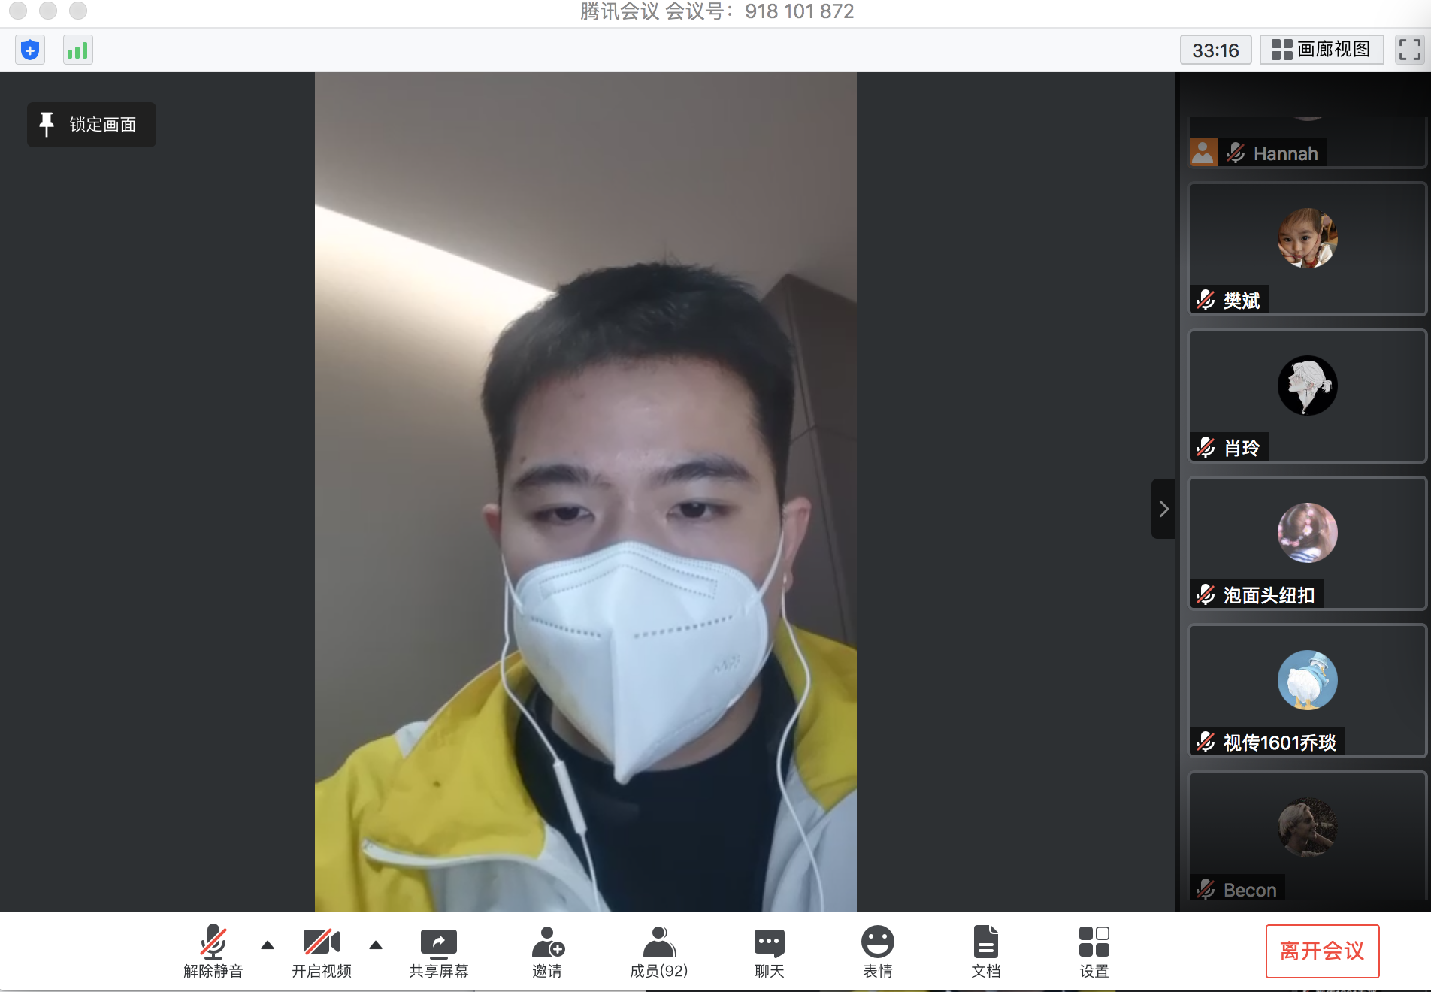Expand audio options arrow beside 解除静音
The image size is (1431, 992).
268,945
